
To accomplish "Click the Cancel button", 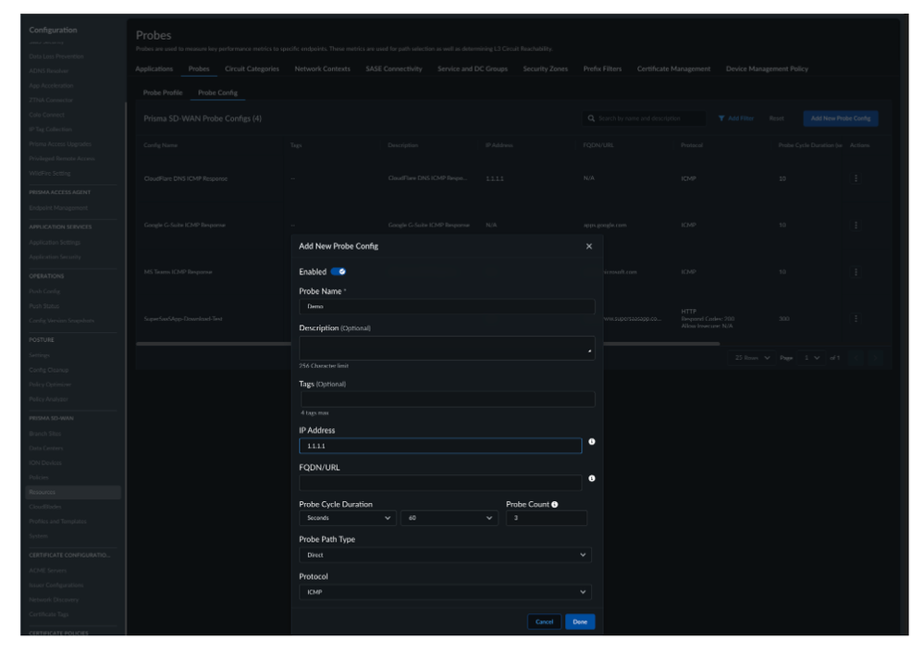I will point(544,621).
